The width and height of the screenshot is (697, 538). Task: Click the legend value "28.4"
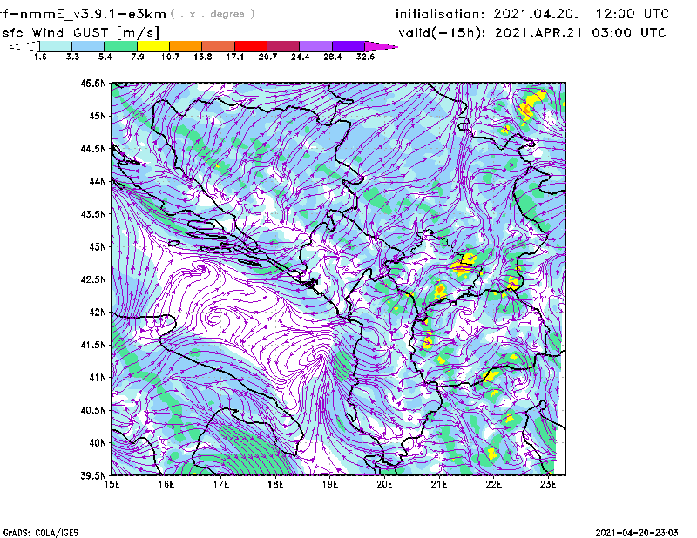(x=333, y=57)
